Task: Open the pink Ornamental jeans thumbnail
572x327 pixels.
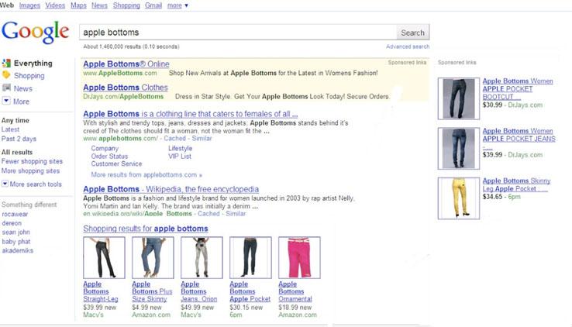Action: tap(298, 257)
